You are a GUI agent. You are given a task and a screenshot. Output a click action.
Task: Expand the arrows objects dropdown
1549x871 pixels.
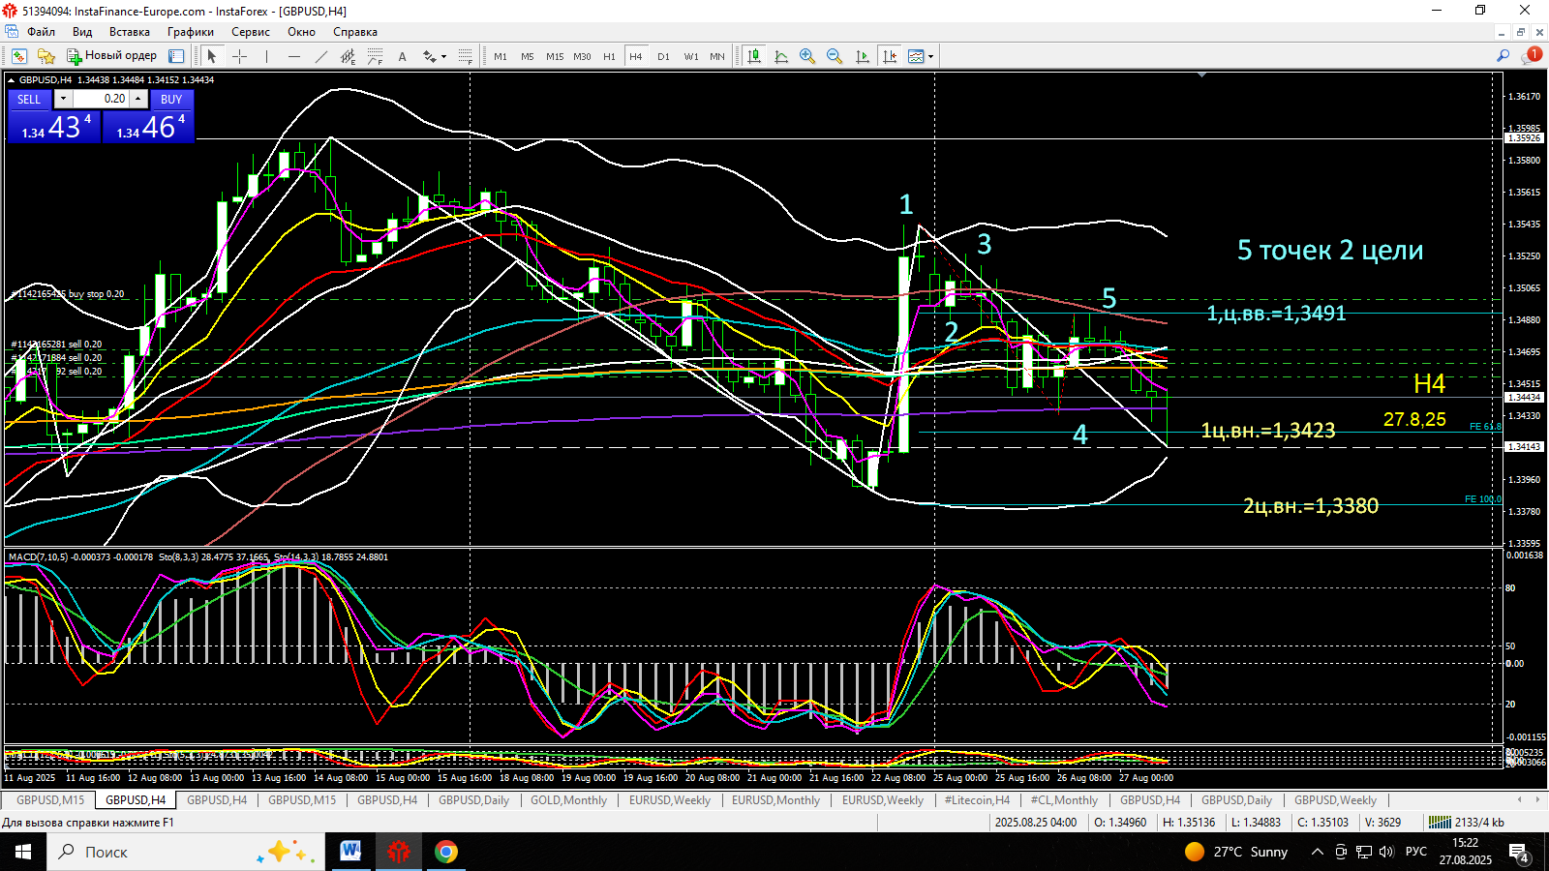point(443,56)
